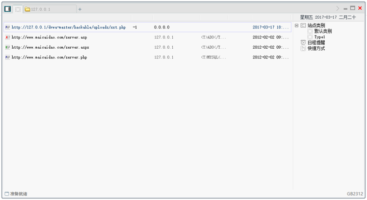Click the 准备就绪 status bar text

18,194
